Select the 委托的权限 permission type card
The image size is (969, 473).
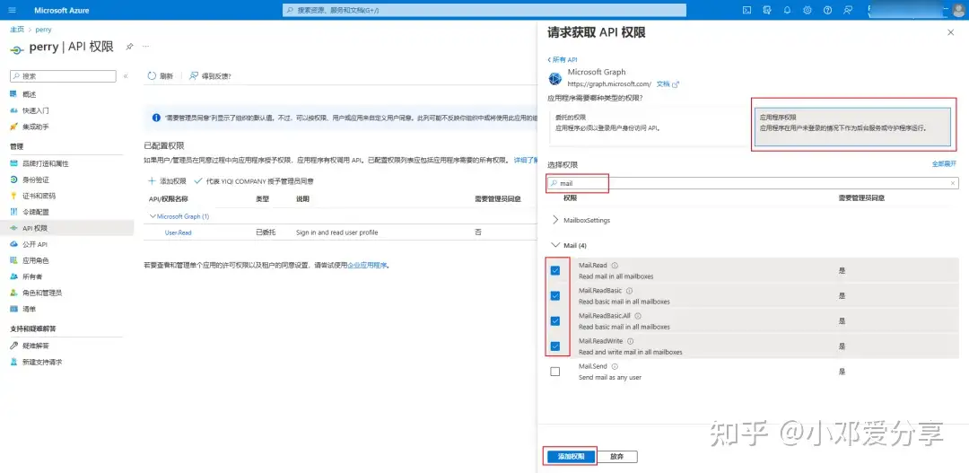[649, 127]
